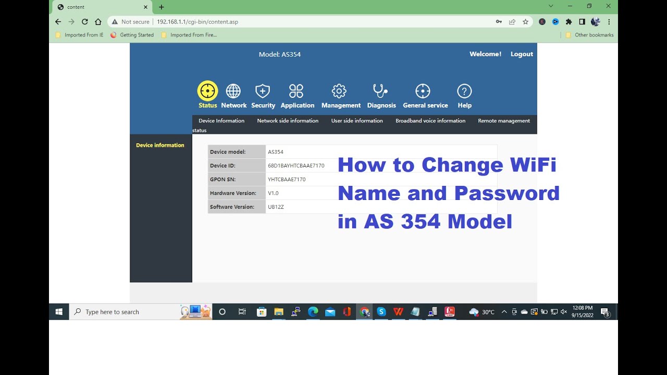Open the Other bookmarks folder
This screenshot has height=375, width=667.
coord(590,35)
